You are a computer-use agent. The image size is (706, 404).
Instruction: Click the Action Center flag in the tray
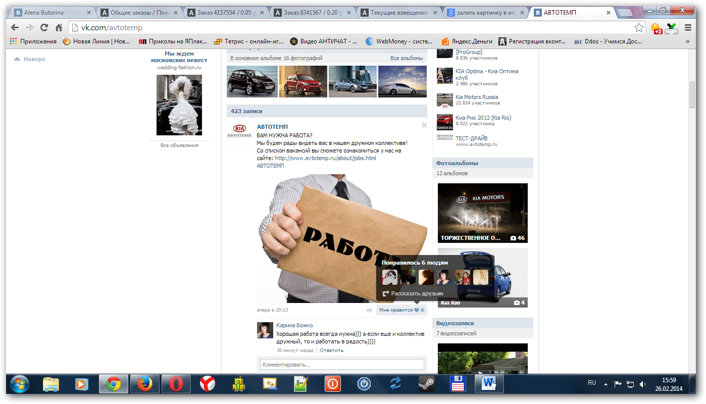(x=618, y=384)
